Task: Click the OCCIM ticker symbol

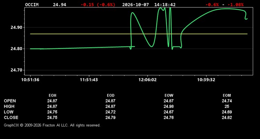Action: point(32,5)
